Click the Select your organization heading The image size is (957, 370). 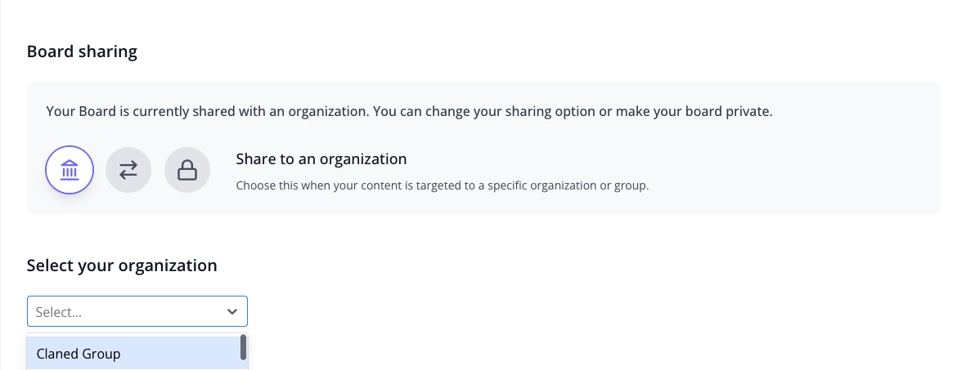(x=122, y=265)
